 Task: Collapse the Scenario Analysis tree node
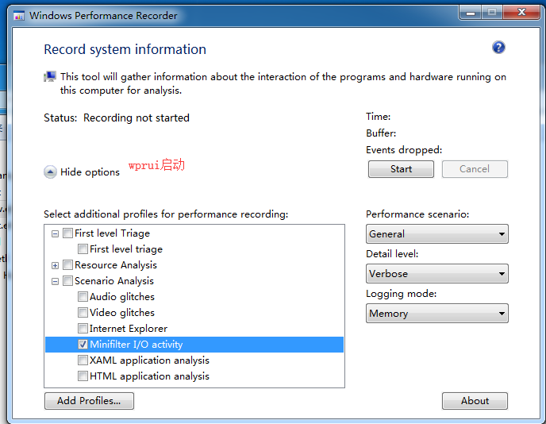pos(55,281)
